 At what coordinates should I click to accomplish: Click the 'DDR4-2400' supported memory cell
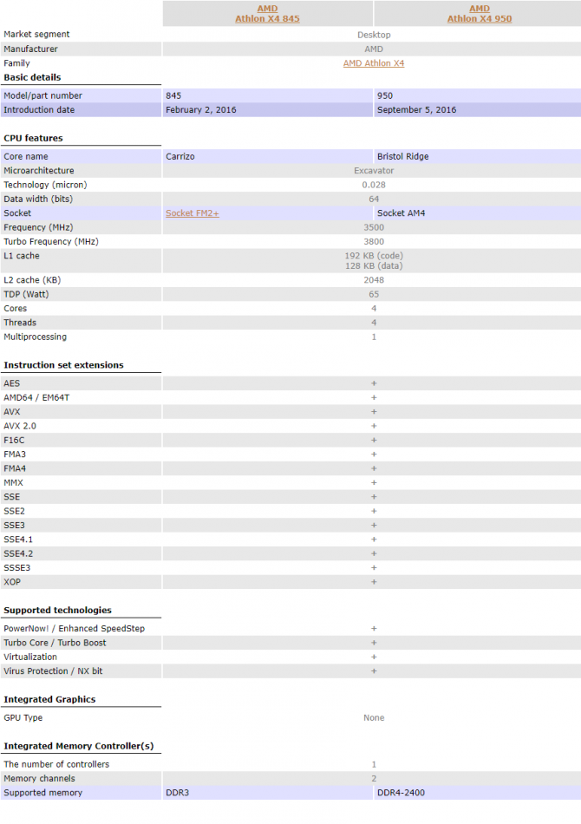coord(478,793)
